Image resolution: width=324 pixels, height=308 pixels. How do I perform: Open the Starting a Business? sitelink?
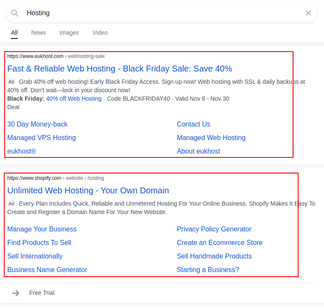[x=208, y=269]
